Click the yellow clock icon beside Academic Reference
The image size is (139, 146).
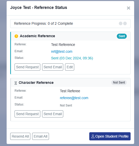pos(16,36)
